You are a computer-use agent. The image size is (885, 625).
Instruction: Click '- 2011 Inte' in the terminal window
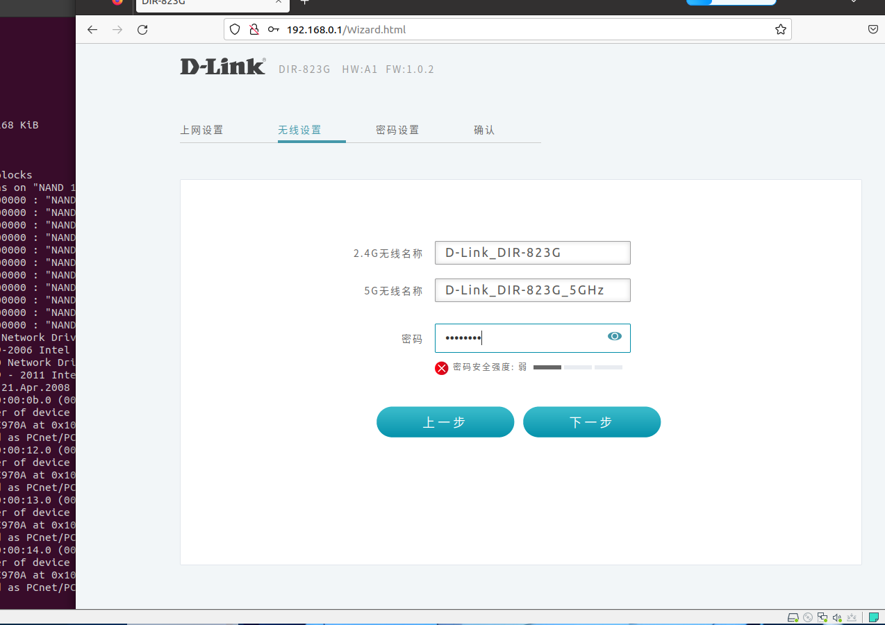38,375
